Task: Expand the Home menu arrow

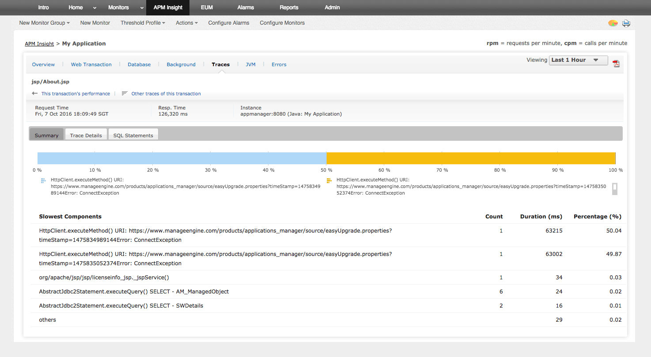Action: 94,8
